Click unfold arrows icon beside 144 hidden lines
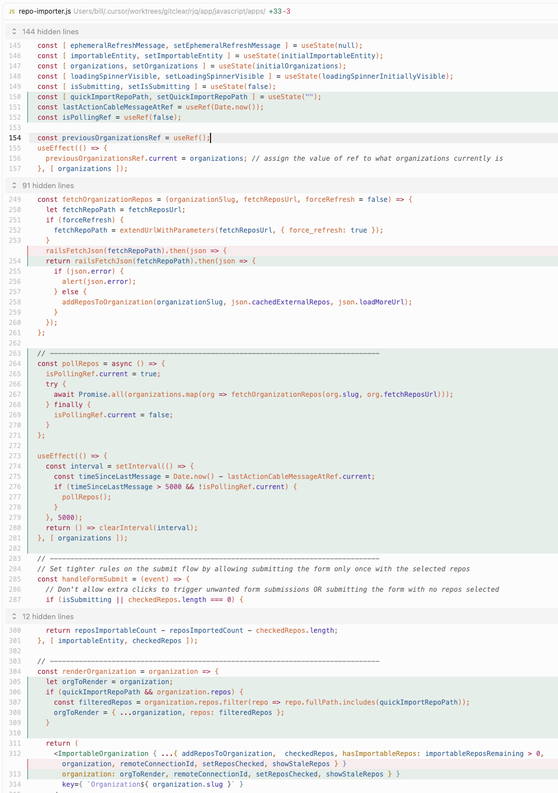Screen dimensions: 558x793 click(x=14, y=32)
